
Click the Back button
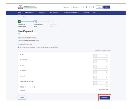coord(22,98)
